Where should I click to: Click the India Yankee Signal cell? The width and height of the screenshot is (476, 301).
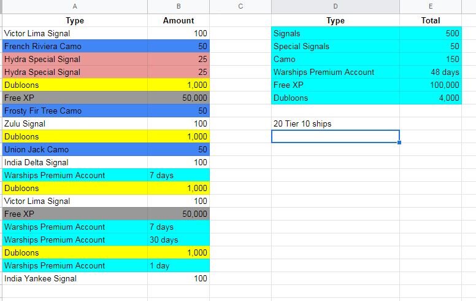click(74, 278)
